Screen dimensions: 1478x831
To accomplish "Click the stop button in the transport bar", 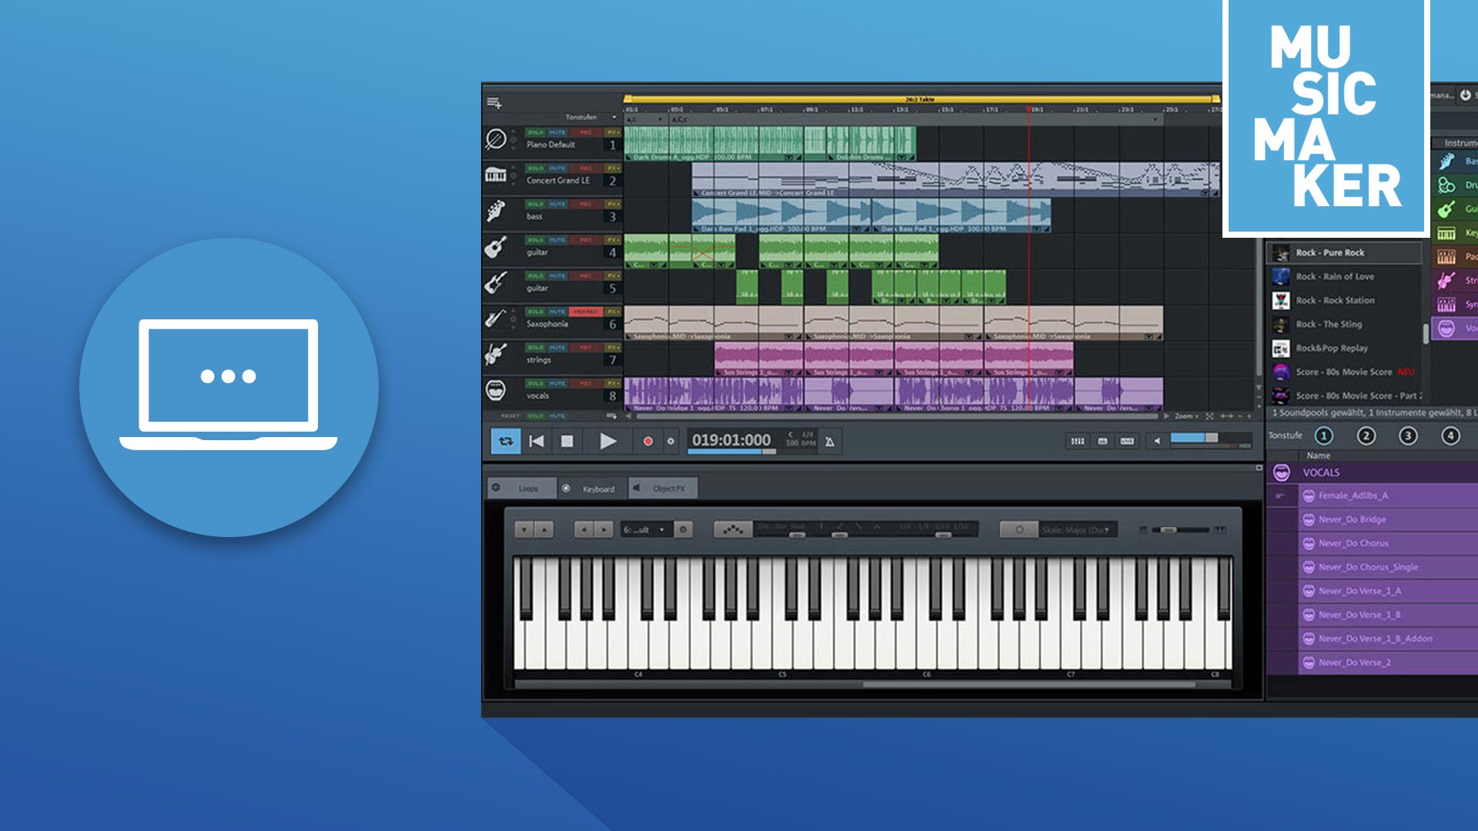I will pyautogui.click(x=567, y=441).
